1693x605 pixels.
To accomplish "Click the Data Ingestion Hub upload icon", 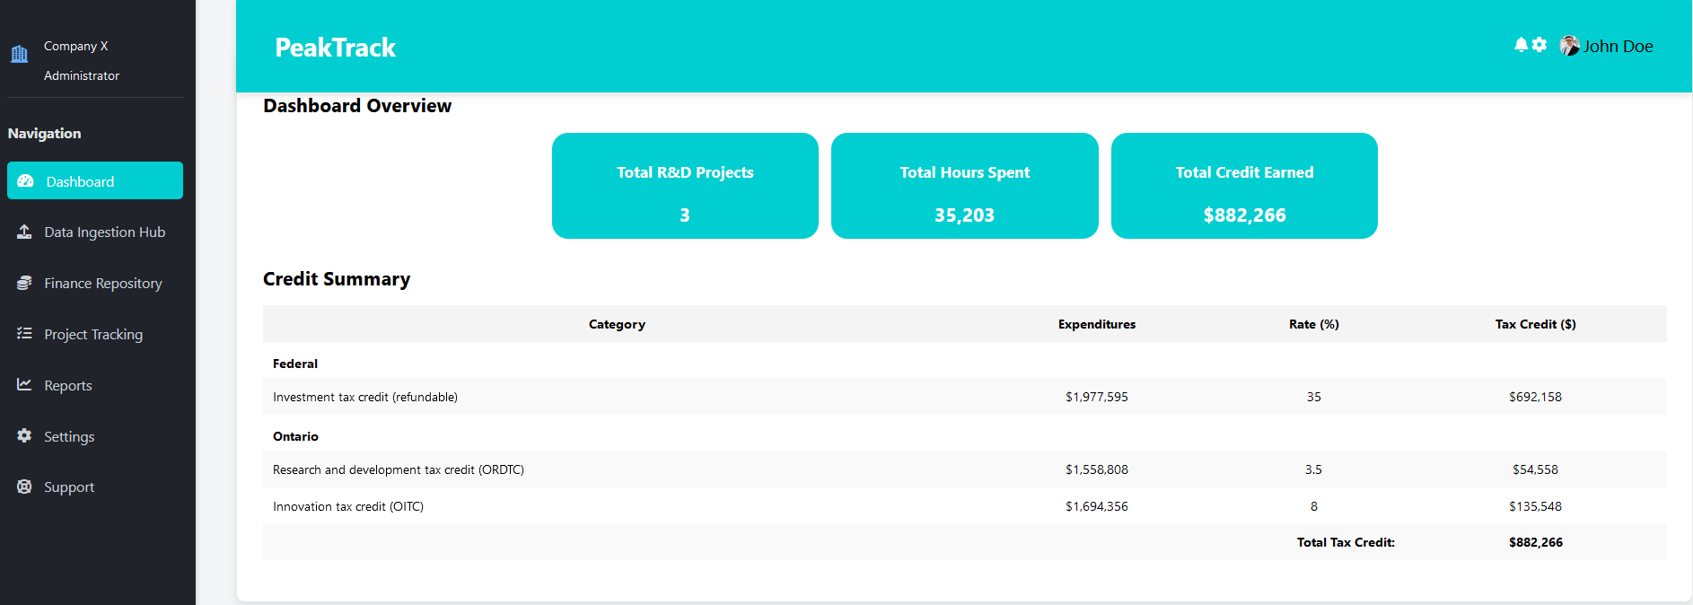I will pos(24,232).
